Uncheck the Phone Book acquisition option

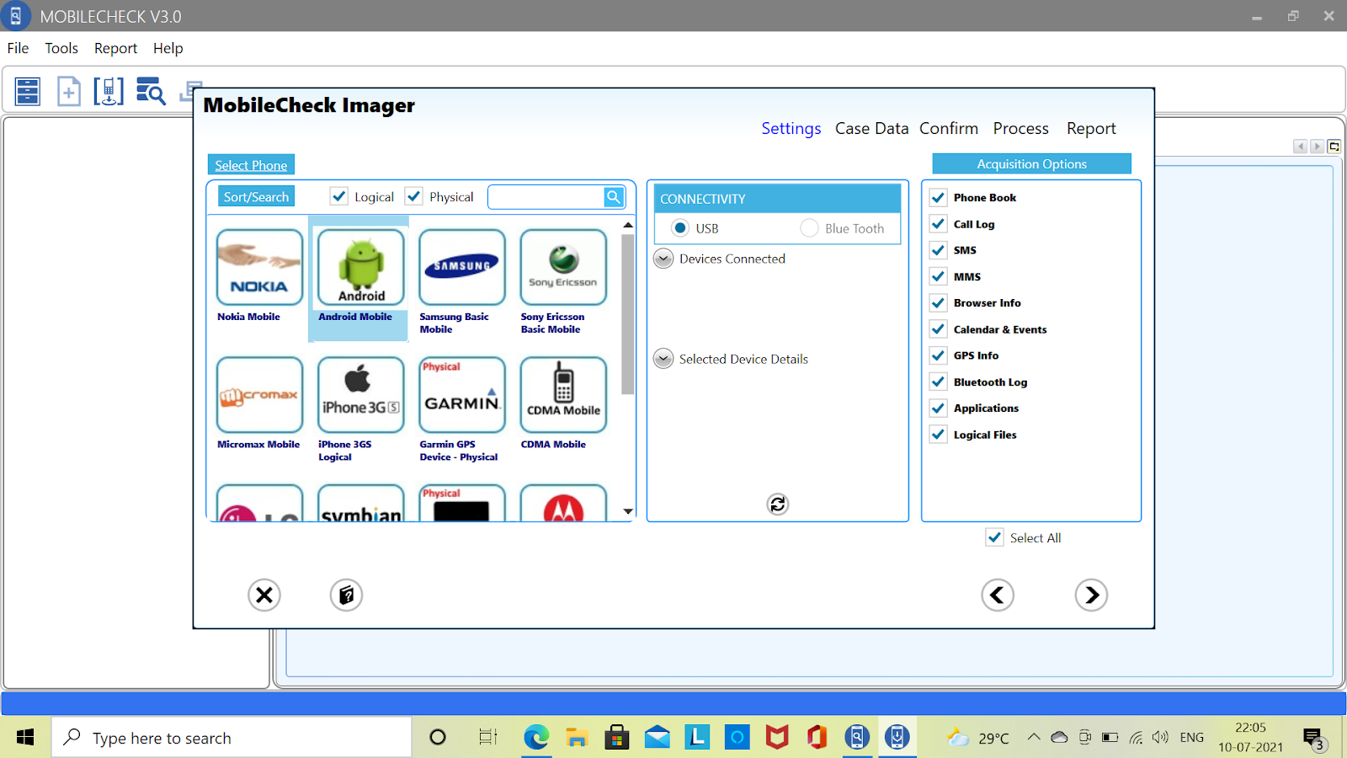[938, 198]
